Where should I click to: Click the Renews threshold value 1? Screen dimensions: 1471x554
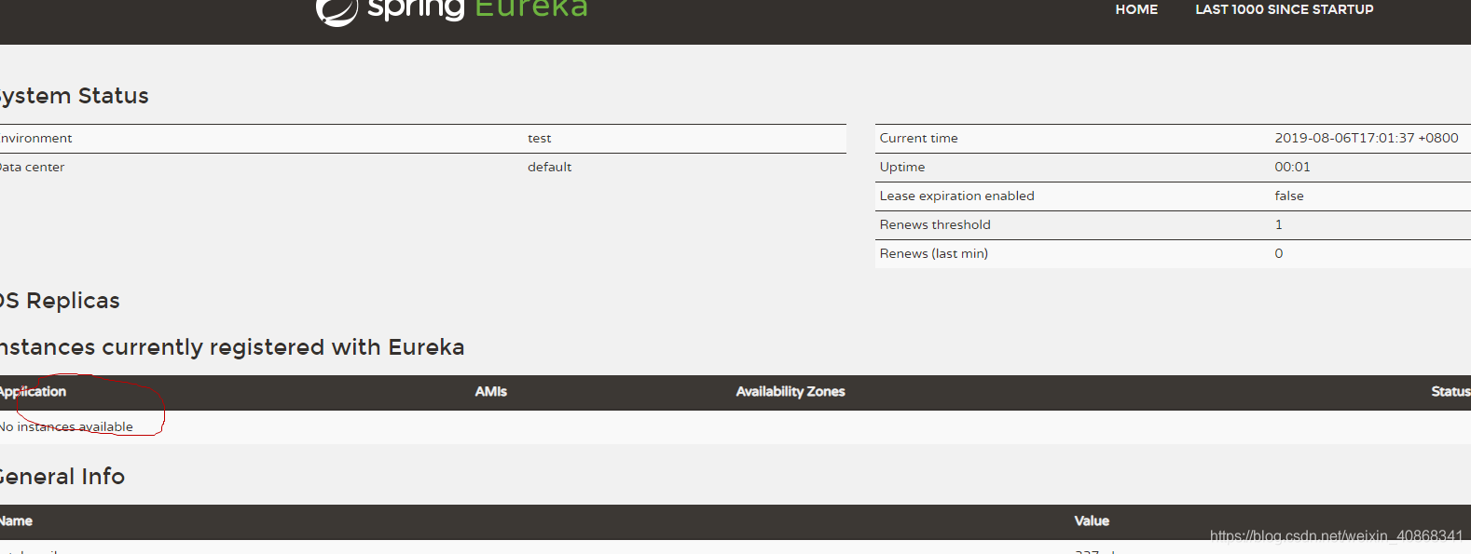1278,224
